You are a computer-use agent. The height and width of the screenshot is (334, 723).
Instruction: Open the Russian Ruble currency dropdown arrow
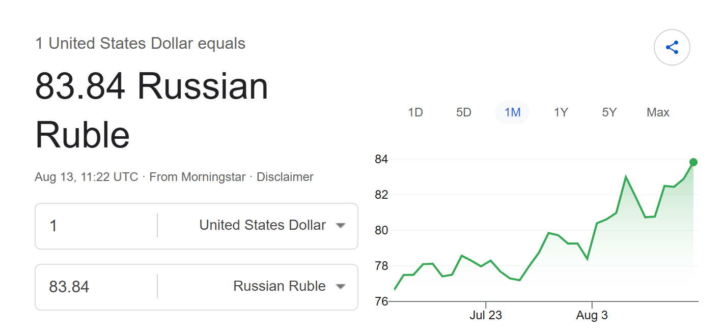(341, 287)
